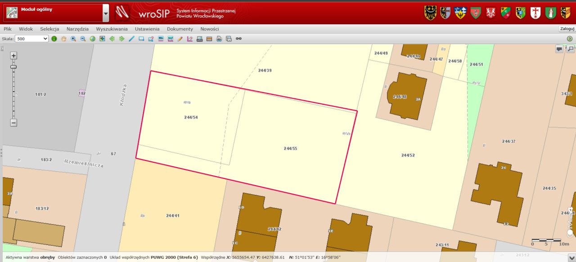576x262 pixels.
Task: Click parcel label 244/52 on map
Action: click(x=408, y=155)
